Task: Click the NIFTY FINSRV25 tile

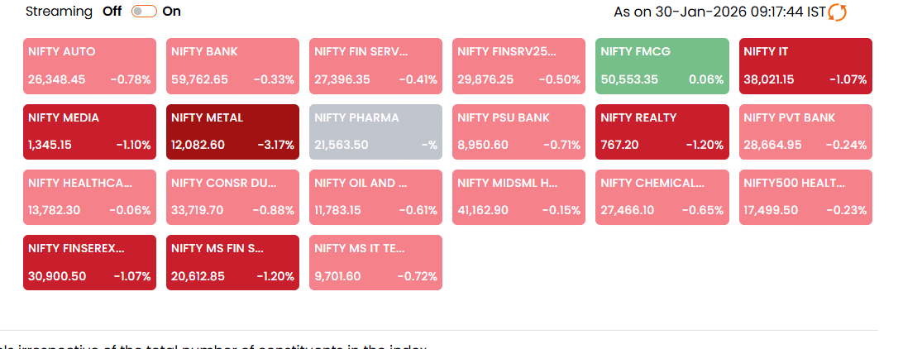Action: (518, 65)
